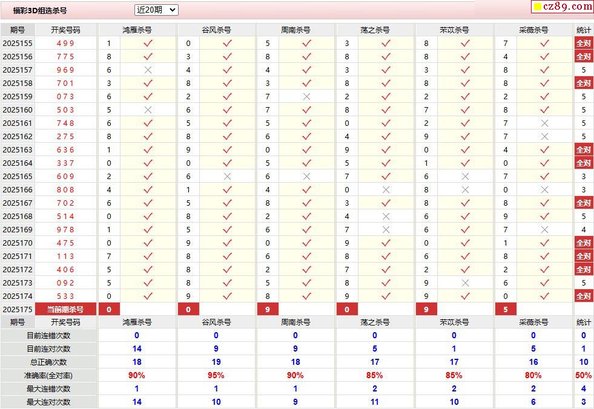
Task: Click 采薇杀号 cross mark in row 2025169
Action: [x=545, y=229]
